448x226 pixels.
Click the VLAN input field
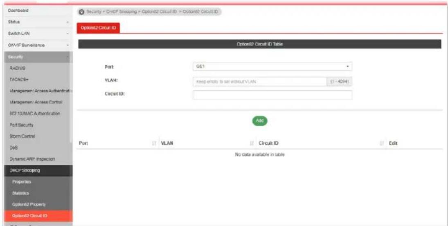point(259,82)
